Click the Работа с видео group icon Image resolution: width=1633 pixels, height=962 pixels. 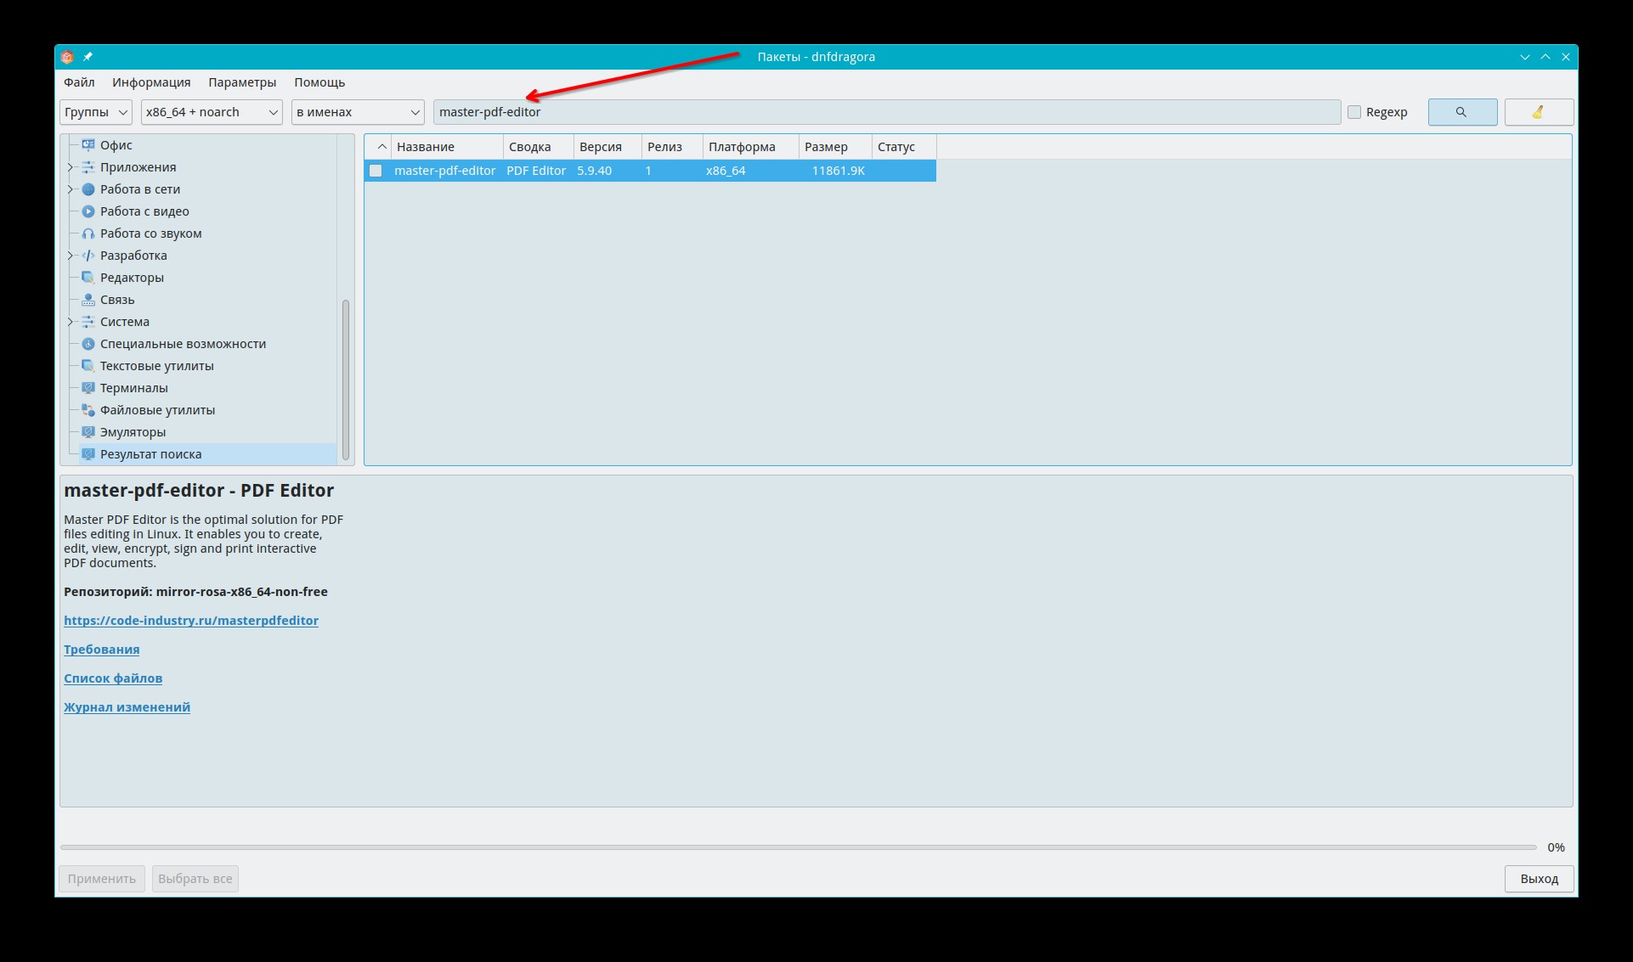click(88, 211)
